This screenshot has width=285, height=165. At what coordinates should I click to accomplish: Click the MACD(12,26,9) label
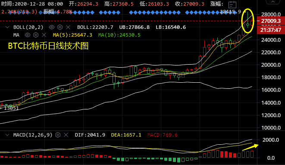click(x=33, y=135)
